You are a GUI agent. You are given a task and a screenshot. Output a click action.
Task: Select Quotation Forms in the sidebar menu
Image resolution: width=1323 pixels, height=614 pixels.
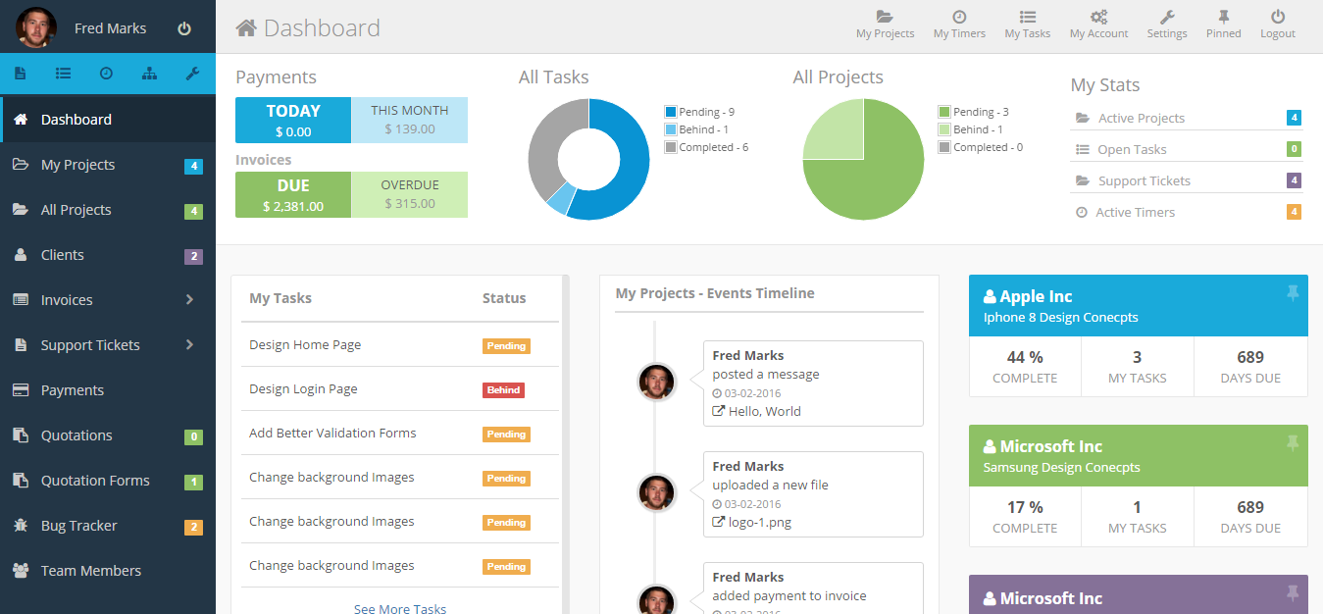(108, 481)
